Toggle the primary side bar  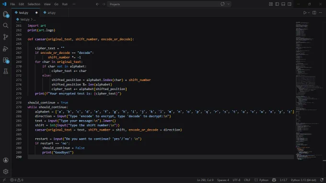(277, 4)
